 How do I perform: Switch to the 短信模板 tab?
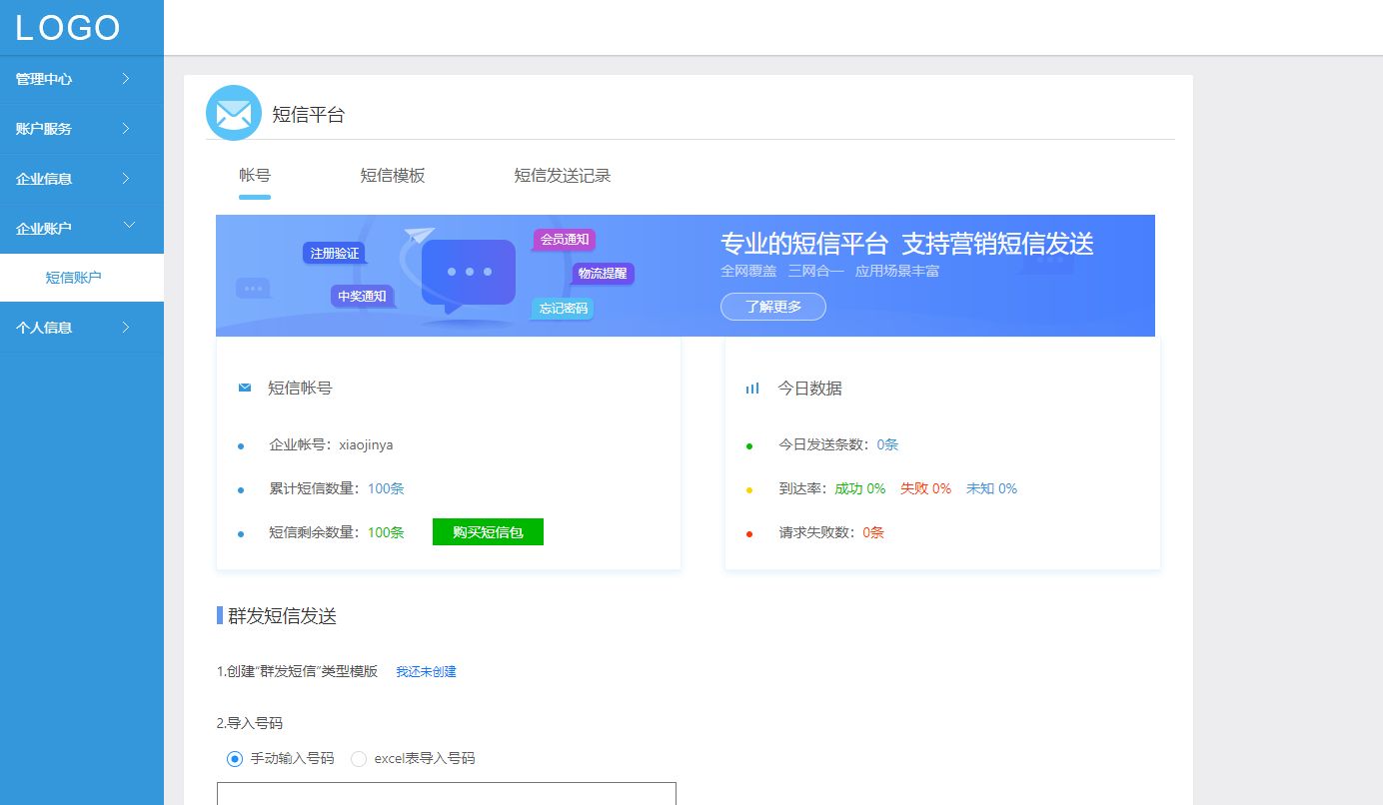(x=393, y=176)
